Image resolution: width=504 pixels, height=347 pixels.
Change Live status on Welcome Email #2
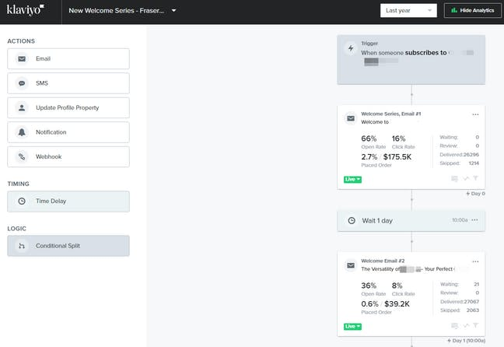[x=352, y=326]
